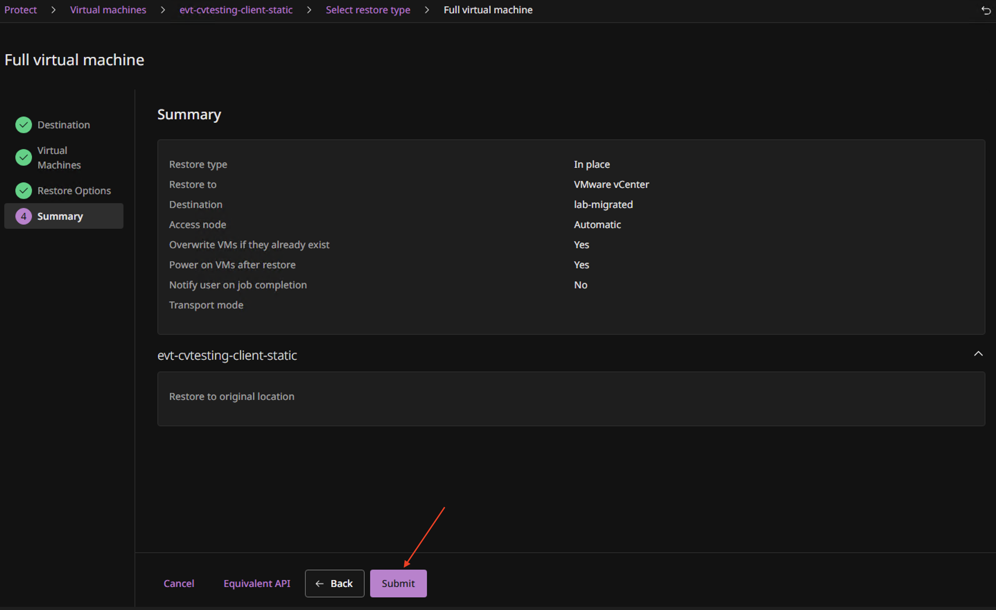996x610 pixels.
Task: Open the Destination wizard step
Action: pyautogui.click(x=63, y=125)
